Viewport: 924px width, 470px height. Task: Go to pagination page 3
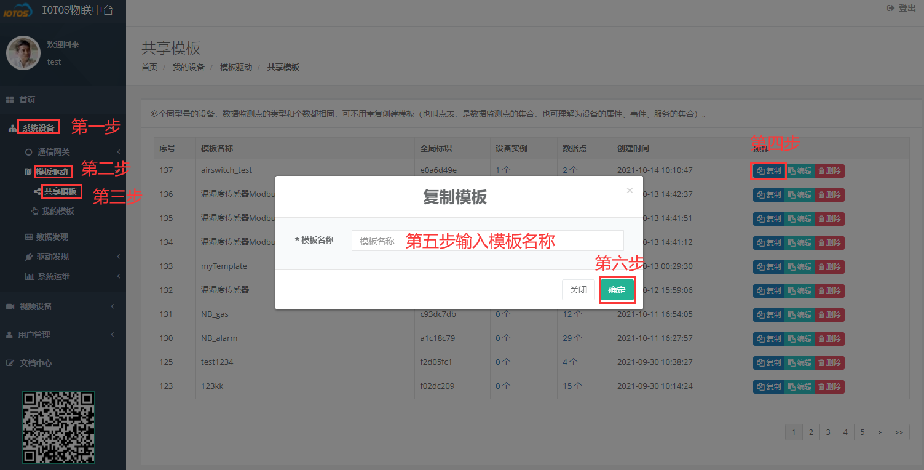coord(827,432)
